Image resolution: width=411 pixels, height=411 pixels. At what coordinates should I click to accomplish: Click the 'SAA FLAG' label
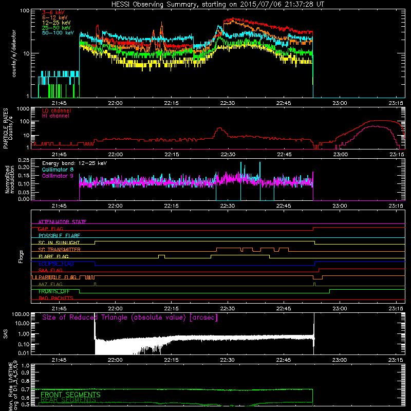coord(50,270)
